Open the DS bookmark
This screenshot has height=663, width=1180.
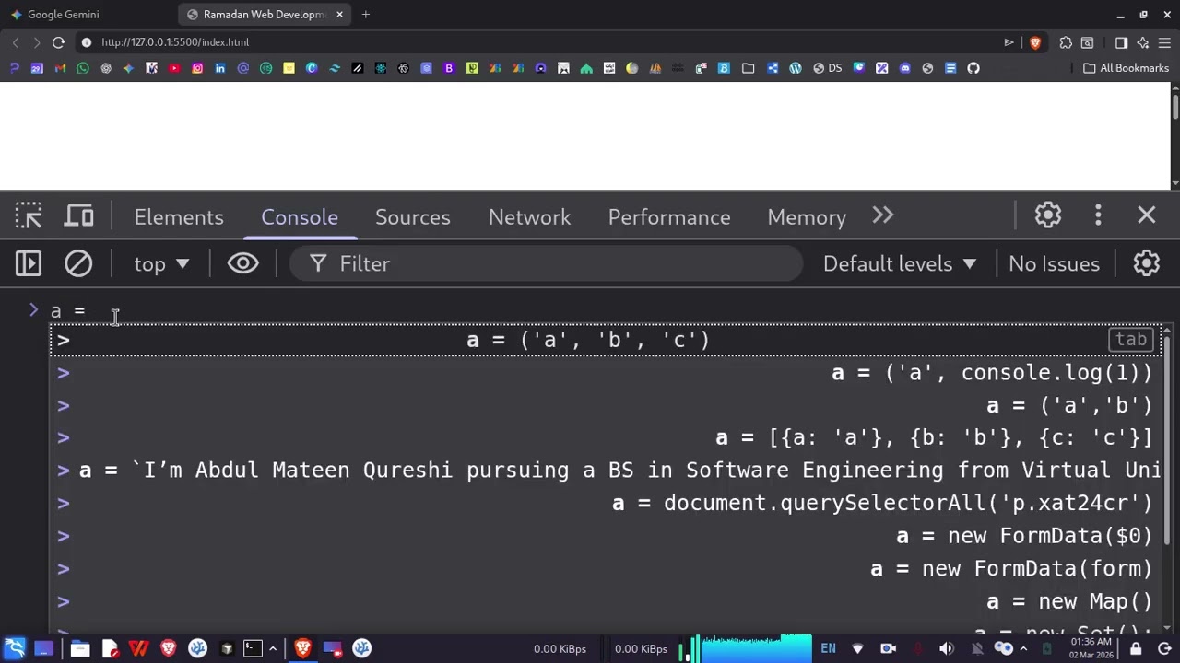tap(827, 68)
